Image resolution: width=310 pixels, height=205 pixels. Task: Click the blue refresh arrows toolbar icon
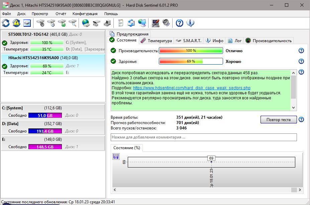[x=6, y=23]
